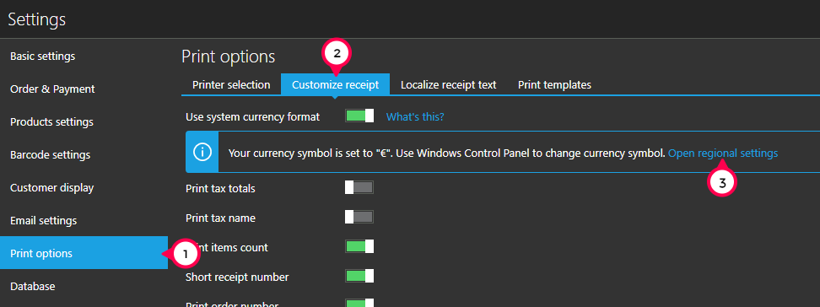Switch to Localize receipt text tab
This screenshot has width=820, height=307.
click(448, 84)
